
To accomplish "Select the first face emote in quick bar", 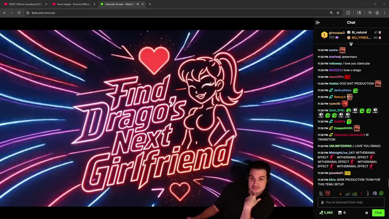I will (x=321, y=193).
